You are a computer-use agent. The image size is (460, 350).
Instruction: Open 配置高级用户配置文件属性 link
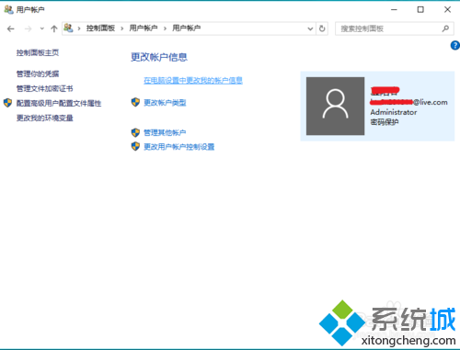pyautogui.click(x=59, y=103)
